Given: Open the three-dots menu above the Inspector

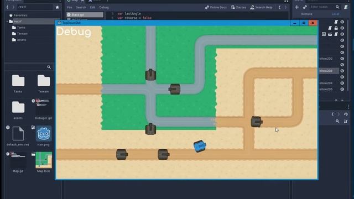Looking at the screenshot, I should click(x=348, y=107).
